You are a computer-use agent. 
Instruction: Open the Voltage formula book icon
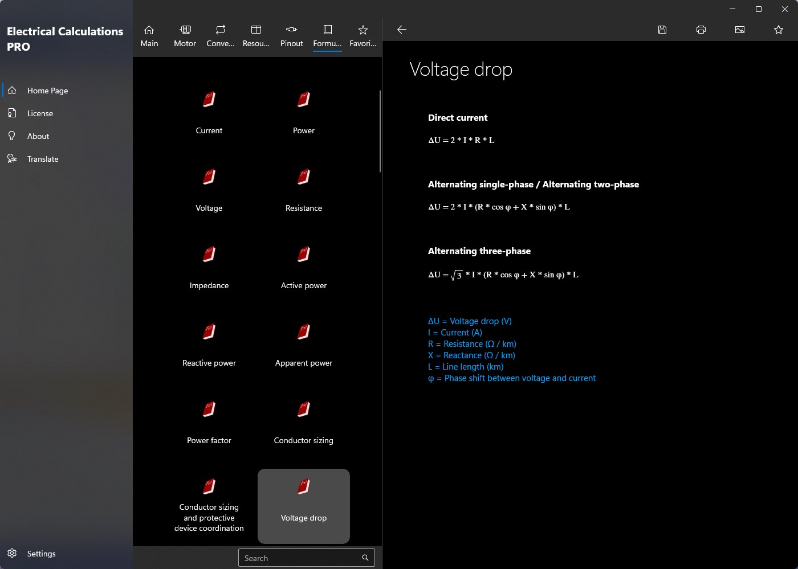209,177
